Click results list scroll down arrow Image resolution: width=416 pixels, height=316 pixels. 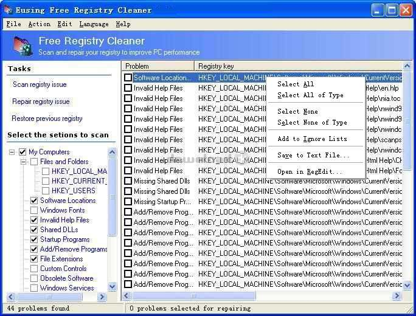(407, 285)
